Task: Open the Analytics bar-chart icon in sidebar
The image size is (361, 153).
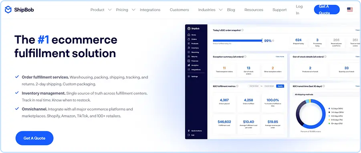Action: (189, 65)
